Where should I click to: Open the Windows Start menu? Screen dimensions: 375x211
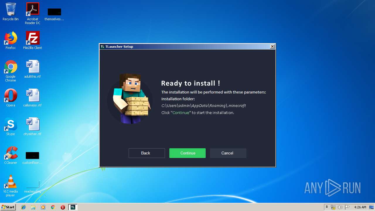(8, 207)
